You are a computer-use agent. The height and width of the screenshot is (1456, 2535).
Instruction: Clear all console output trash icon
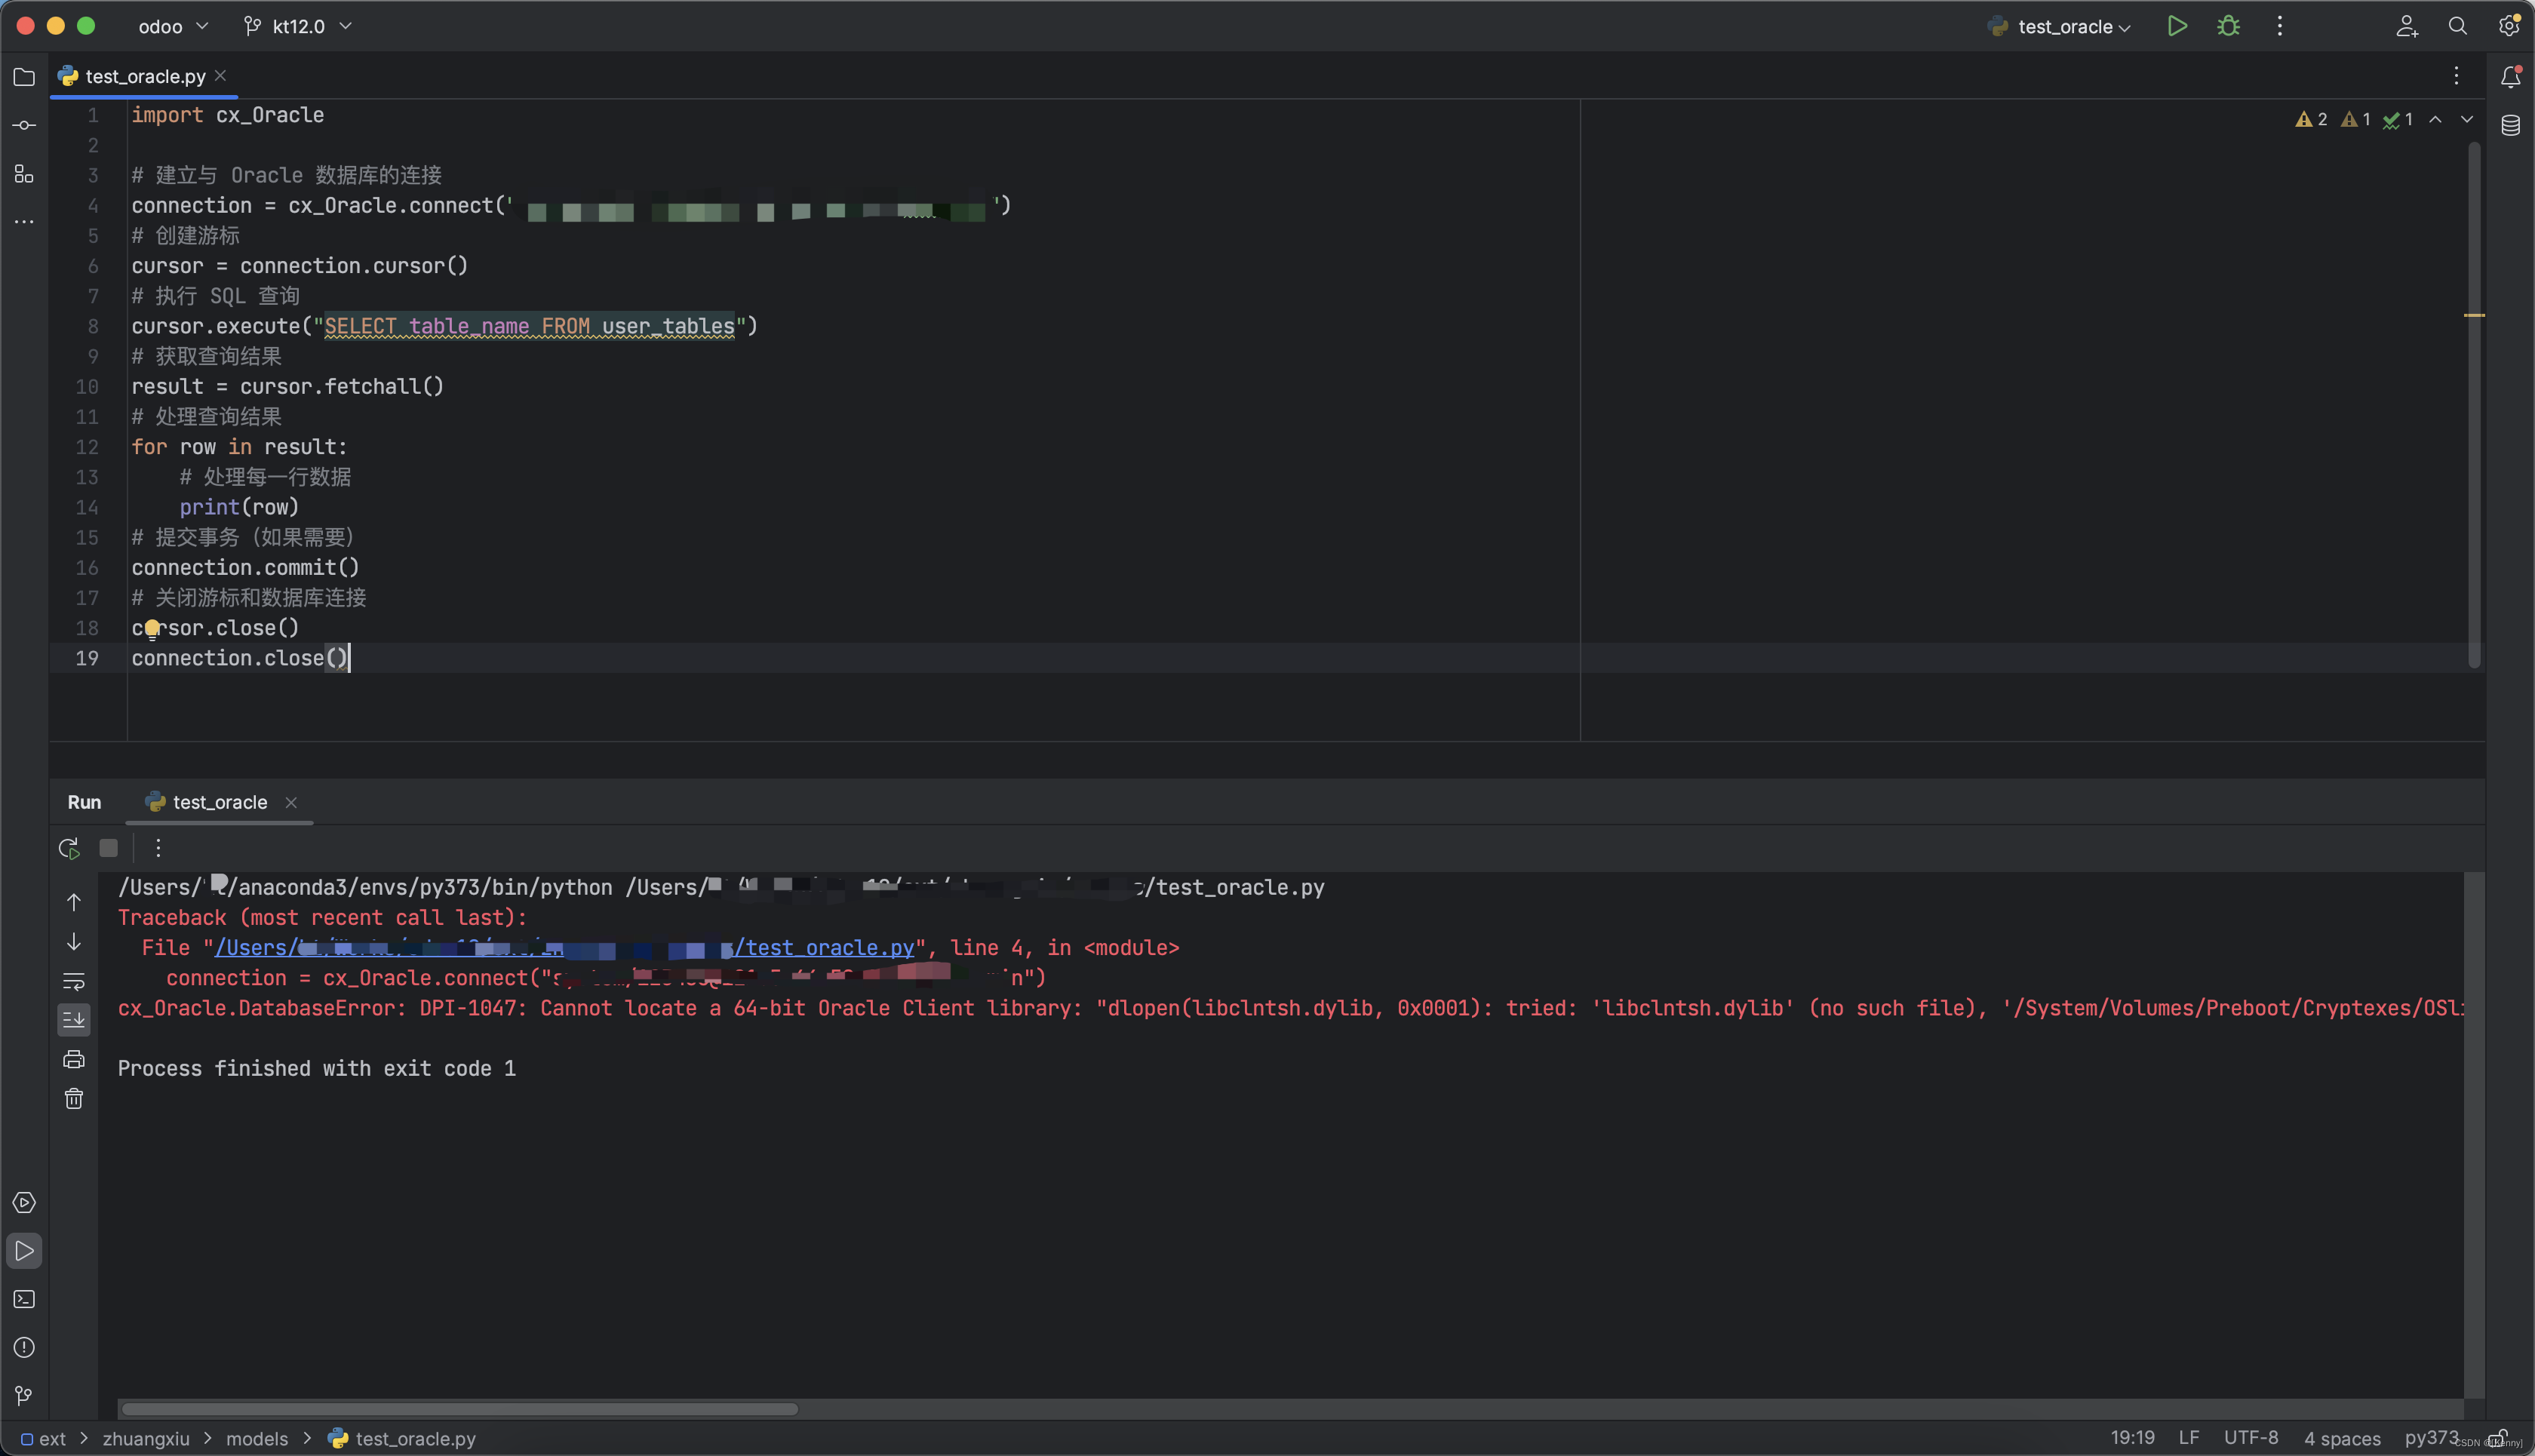[x=74, y=1099]
